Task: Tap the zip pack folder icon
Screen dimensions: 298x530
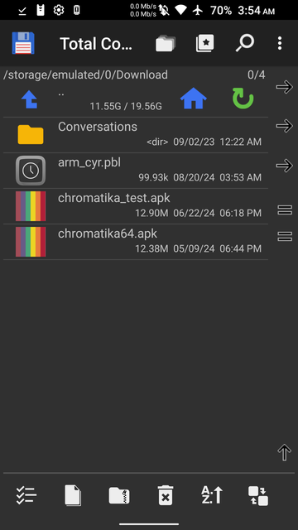Action: (x=119, y=495)
